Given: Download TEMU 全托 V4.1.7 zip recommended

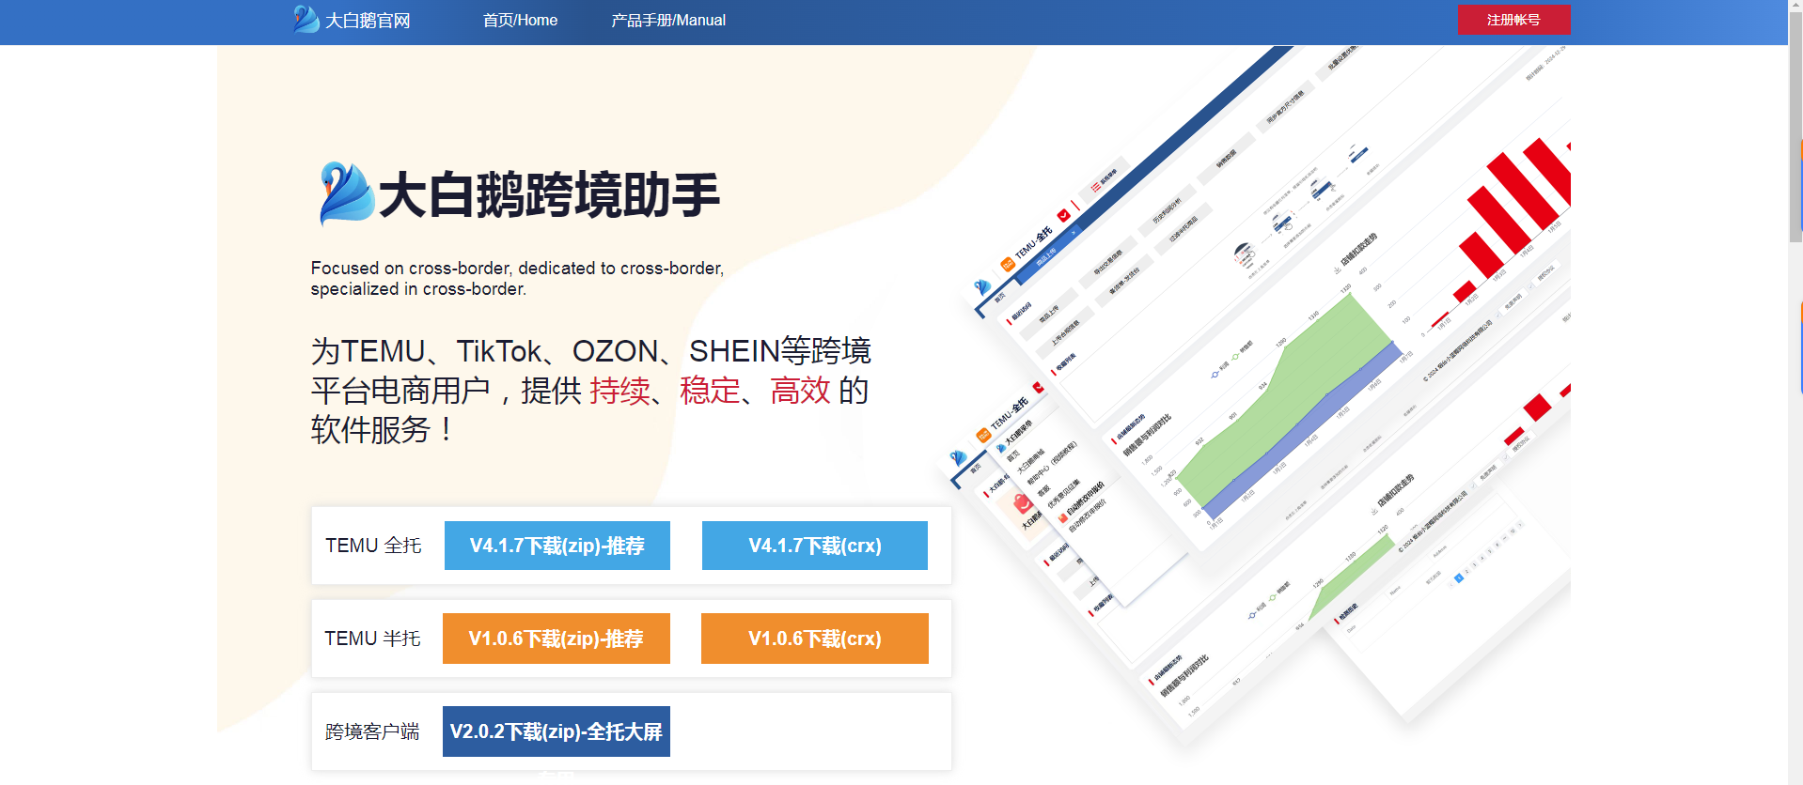Looking at the screenshot, I should click(557, 546).
